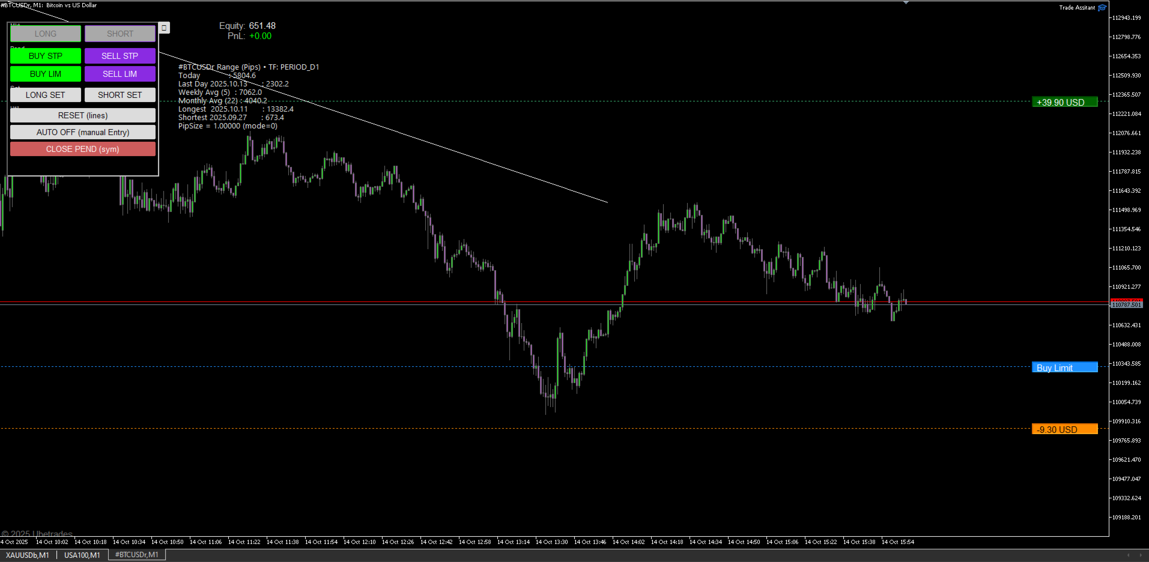Click the '14 Oct 13:30' time axis label
Image resolution: width=1149 pixels, height=562 pixels.
click(x=552, y=542)
